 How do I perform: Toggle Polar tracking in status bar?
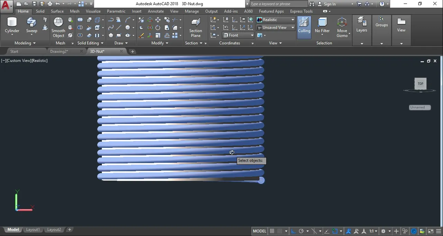point(301,231)
